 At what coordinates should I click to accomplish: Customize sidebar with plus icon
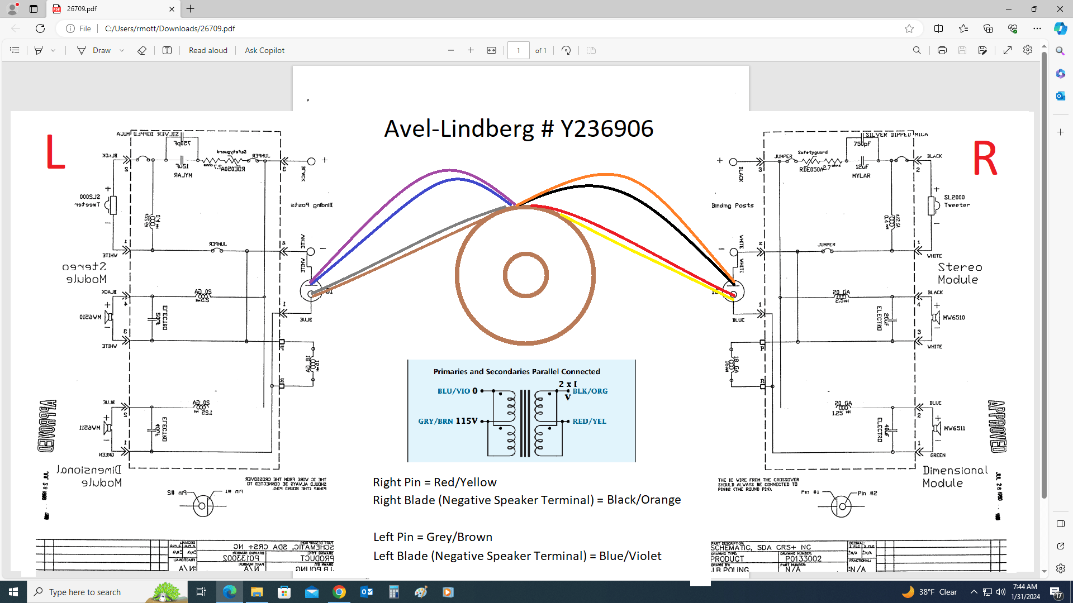pos(1060,132)
